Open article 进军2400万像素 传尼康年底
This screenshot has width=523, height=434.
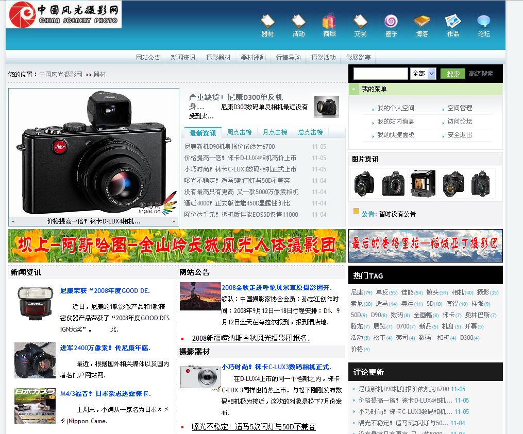[x=105, y=348]
